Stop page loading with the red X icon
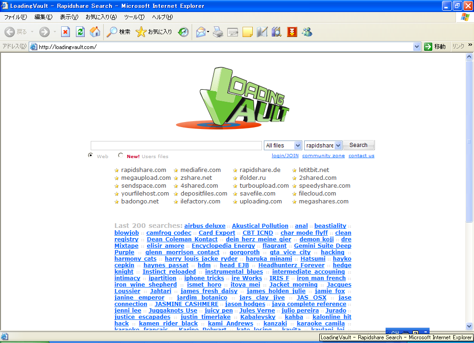This screenshot has width=474, height=343. pyautogui.click(x=65, y=32)
